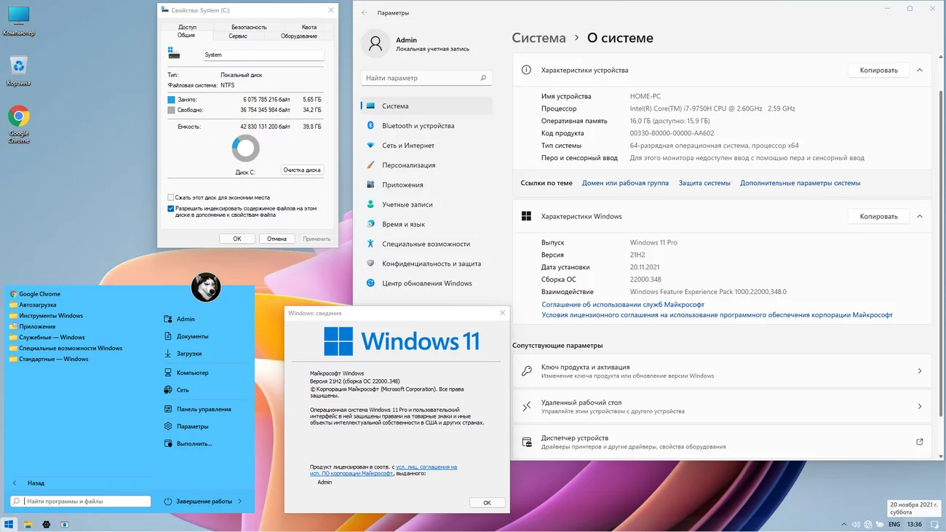This screenshot has height=532, width=946.
Task: Open Центр обновления Windows in sidebar
Action: (426, 283)
